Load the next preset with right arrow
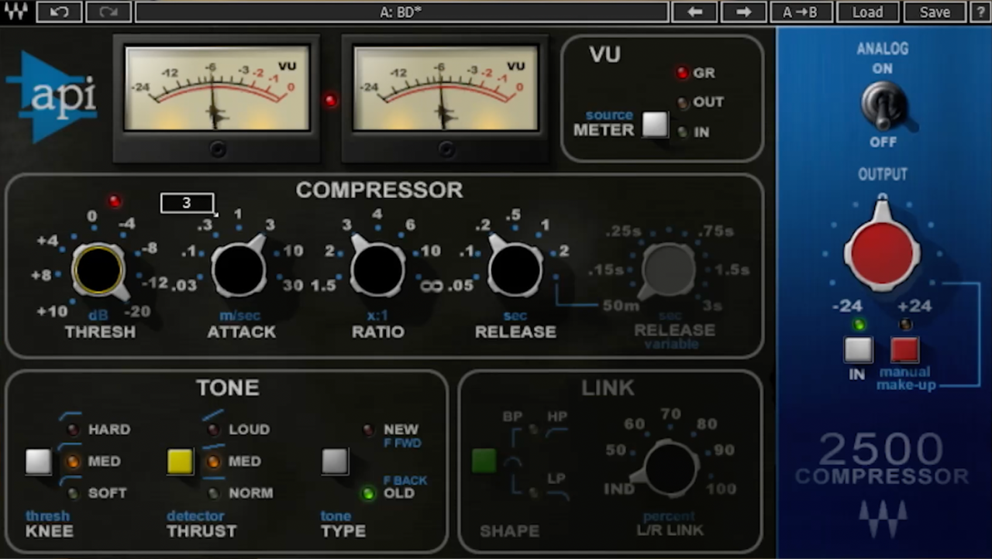 [x=744, y=12]
